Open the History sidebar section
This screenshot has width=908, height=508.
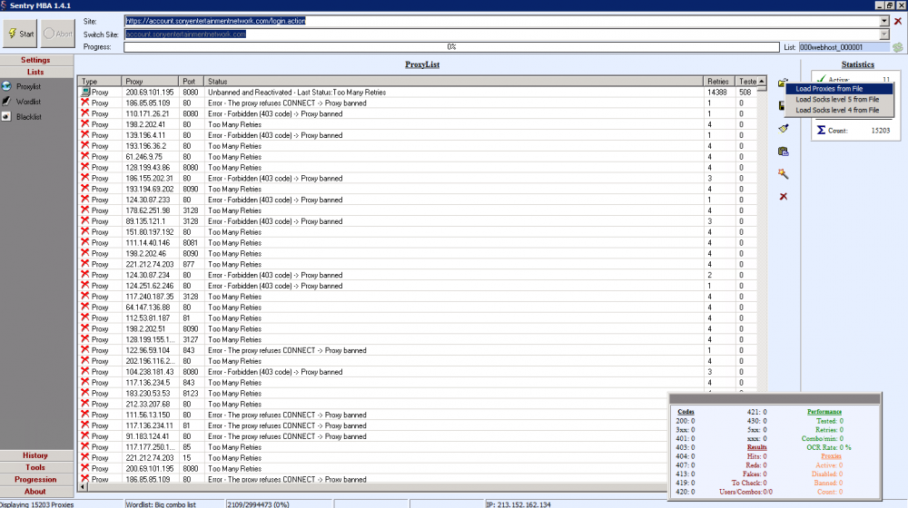tap(36, 455)
